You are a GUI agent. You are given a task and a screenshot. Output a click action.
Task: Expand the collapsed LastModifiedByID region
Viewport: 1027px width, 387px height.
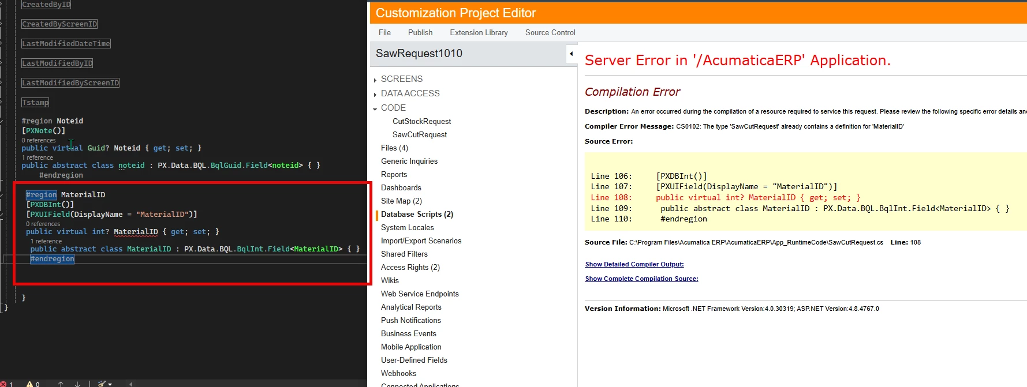57,63
